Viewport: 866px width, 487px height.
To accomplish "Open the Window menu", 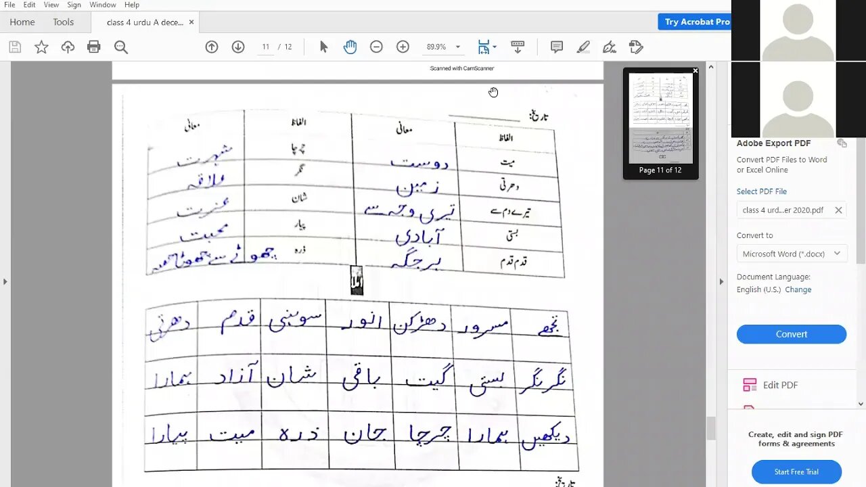I will [x=103, y=5].
